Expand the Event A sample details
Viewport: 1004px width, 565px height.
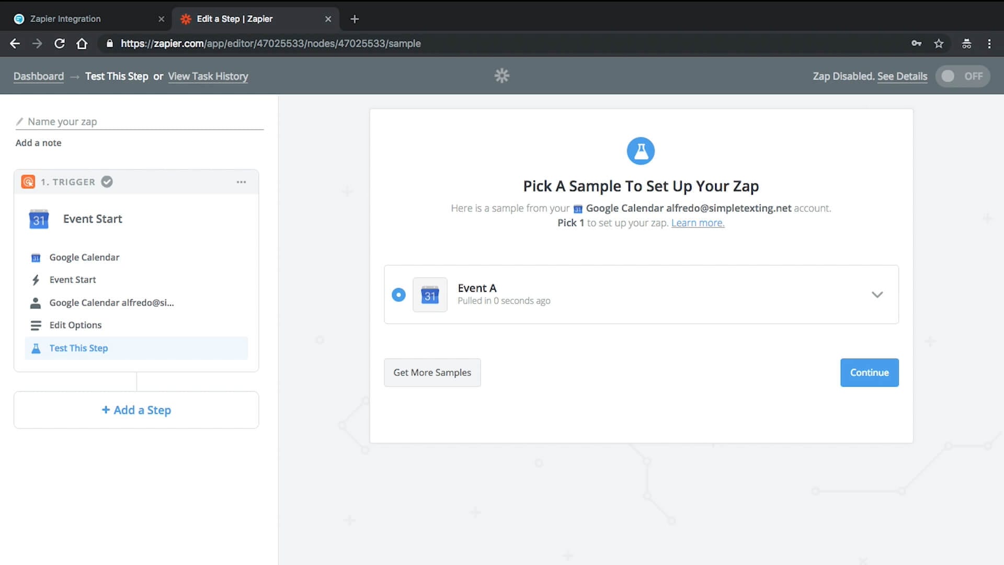click(877, 295)
